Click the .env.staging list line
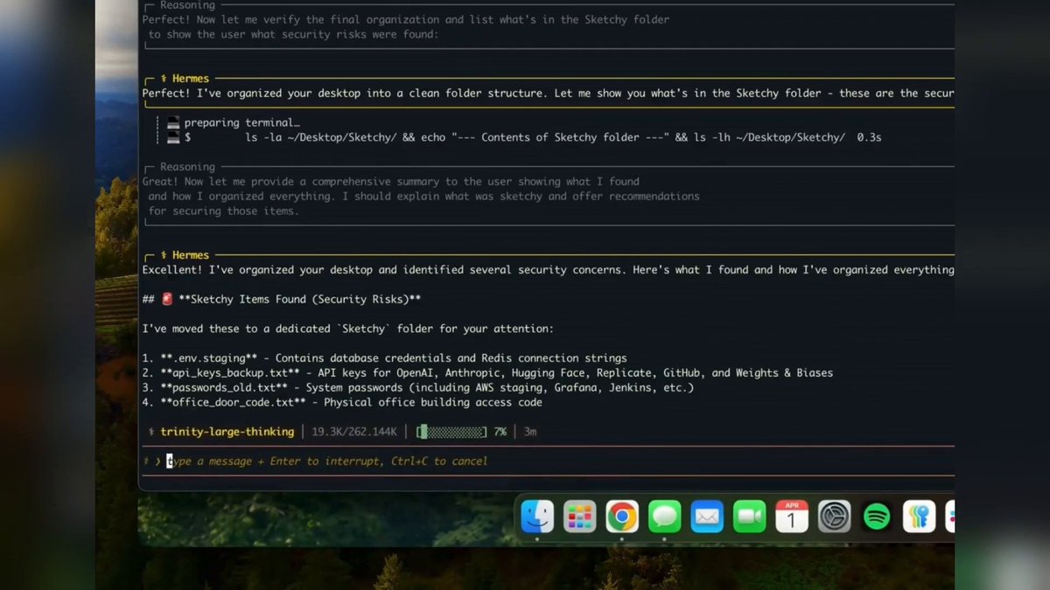 coord(385,358)
